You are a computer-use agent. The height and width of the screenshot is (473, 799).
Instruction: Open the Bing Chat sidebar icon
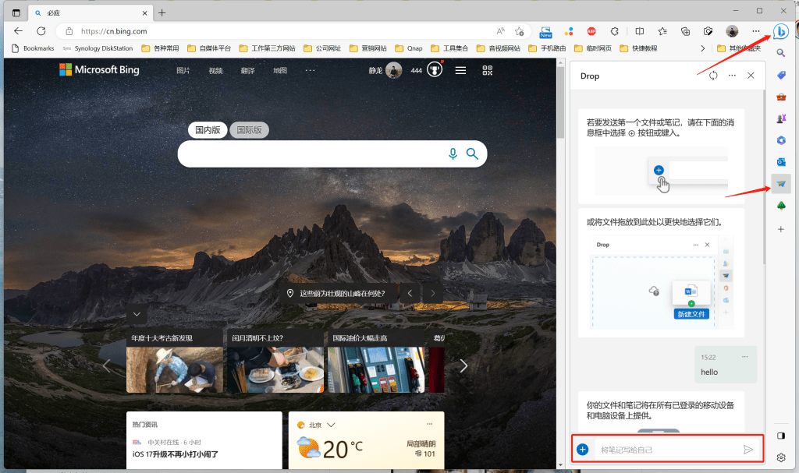click(x=780, y=32)
